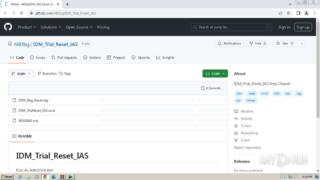Screen dimensions: 320x180
Task: Open the cmd topic tag
Action: pyautogui.click(x=264, y=93)
